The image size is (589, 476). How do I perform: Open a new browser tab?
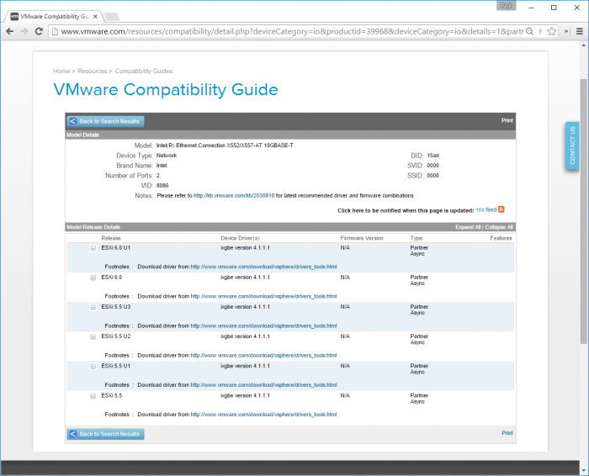[x=112, y=17]
